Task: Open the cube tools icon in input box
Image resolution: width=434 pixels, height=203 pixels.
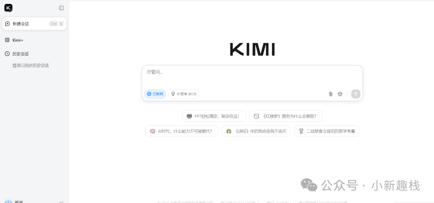Action: click(x=340, y=94)
